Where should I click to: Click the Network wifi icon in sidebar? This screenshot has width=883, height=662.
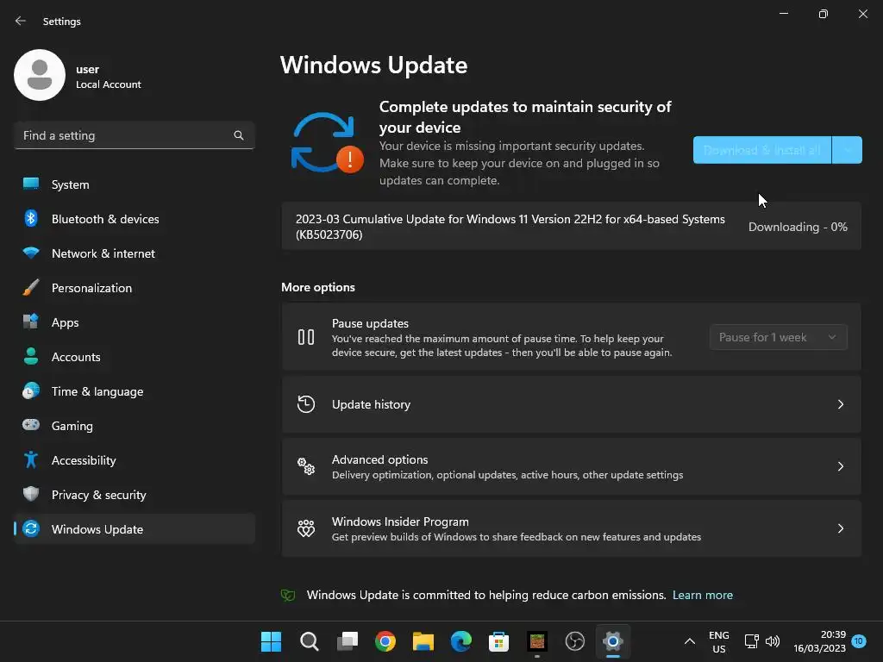coord(31,253)
